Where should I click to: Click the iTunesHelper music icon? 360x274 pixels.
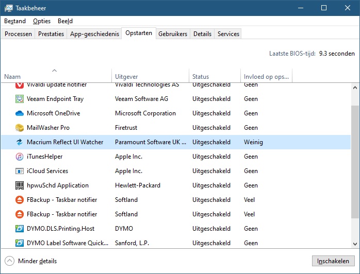coord(20,157)
